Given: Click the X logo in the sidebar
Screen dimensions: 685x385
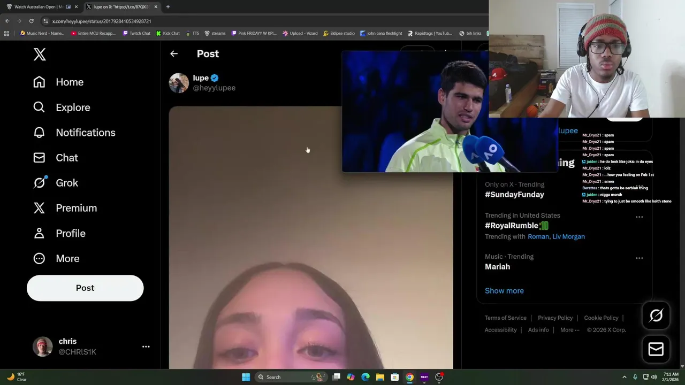Looking at the screenshot, I should pyautogui.click(x=40, y=54).
